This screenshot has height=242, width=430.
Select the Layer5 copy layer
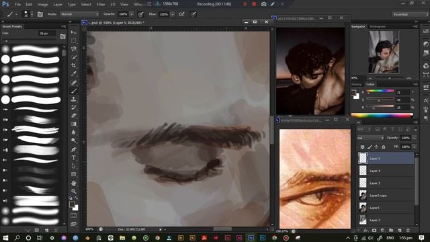coord(386,196)
